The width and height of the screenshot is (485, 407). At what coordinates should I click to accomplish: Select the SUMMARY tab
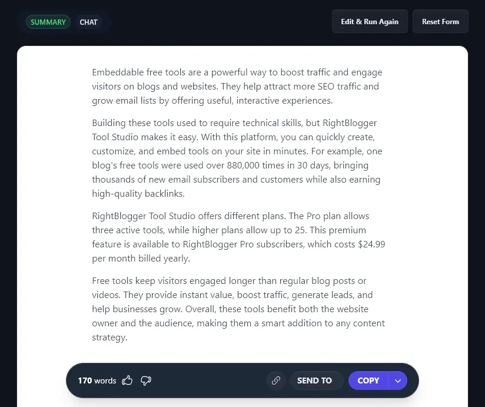tap(48, 22)
